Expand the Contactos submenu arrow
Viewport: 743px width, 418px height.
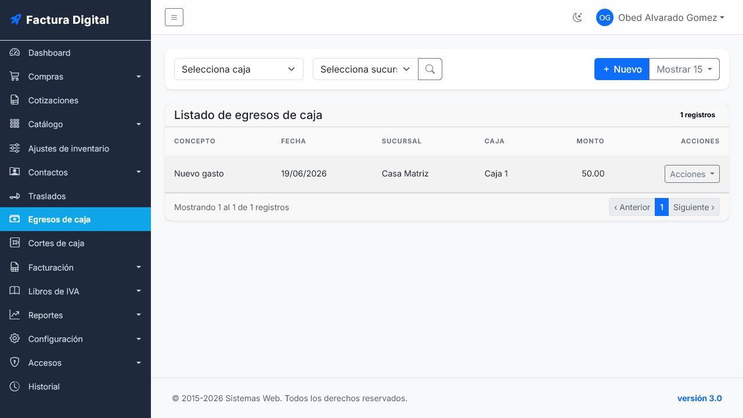tap(139, 172)
